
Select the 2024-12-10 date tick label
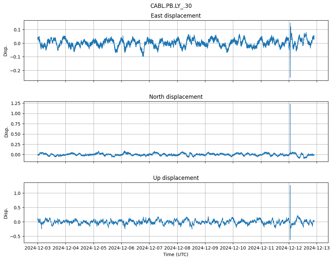click(x=233, y=248)
